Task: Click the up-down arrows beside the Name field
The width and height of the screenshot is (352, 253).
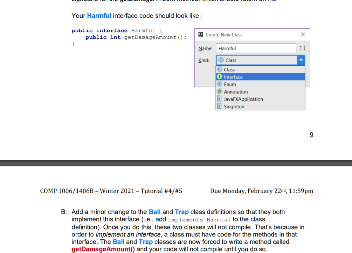Action: tap(302, 48)
